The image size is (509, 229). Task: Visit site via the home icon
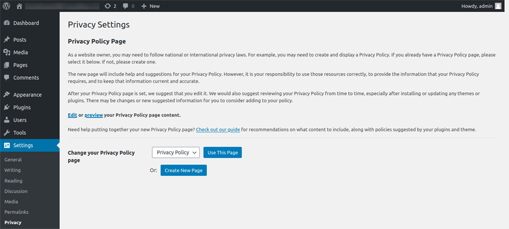pyautogui.click(x=19, y=6)
